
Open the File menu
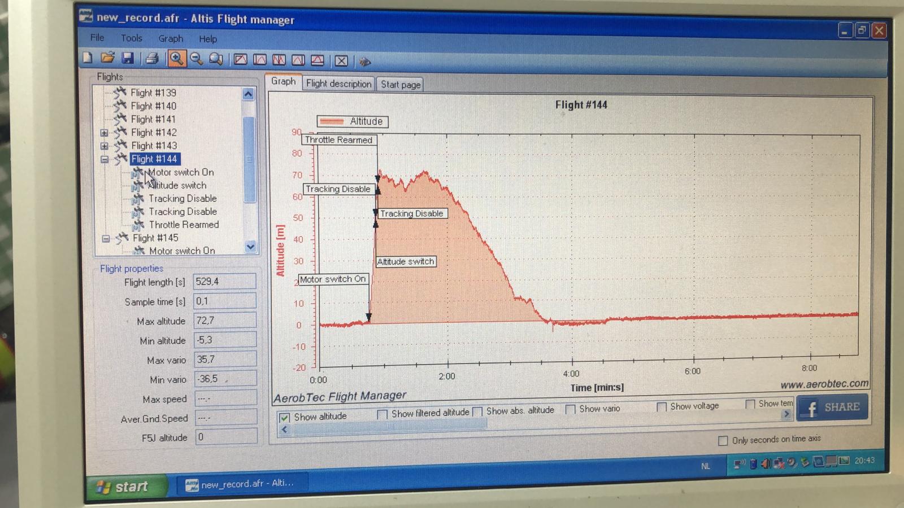(x=97, y=37)
